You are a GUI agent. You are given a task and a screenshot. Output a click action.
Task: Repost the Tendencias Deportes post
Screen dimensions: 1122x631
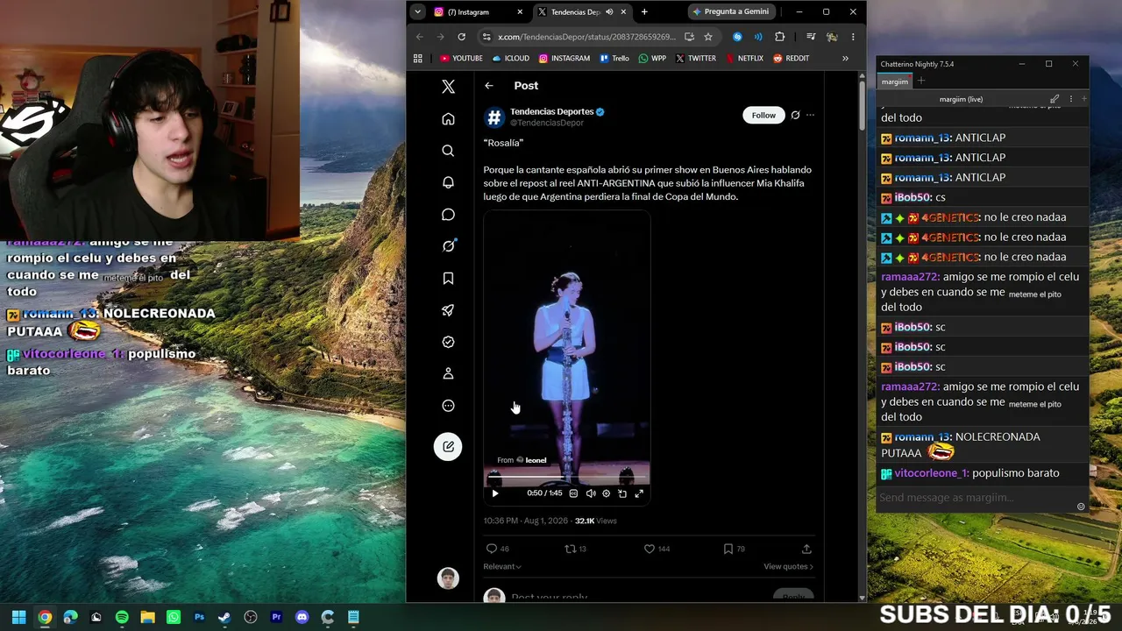click(x=571, y=549)
